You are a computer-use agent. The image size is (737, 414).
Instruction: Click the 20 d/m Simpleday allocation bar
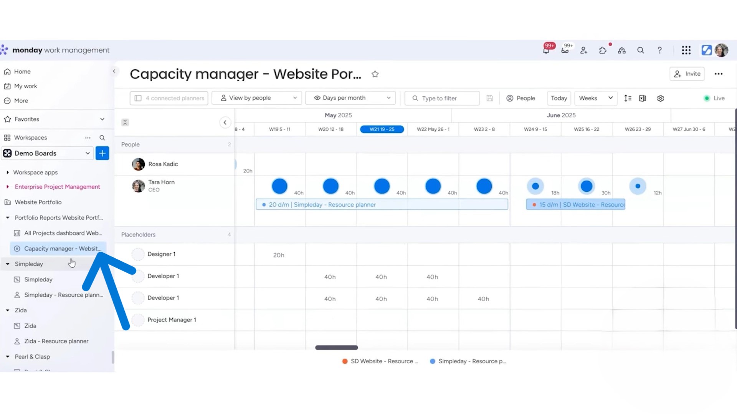[x=382, y=205]
